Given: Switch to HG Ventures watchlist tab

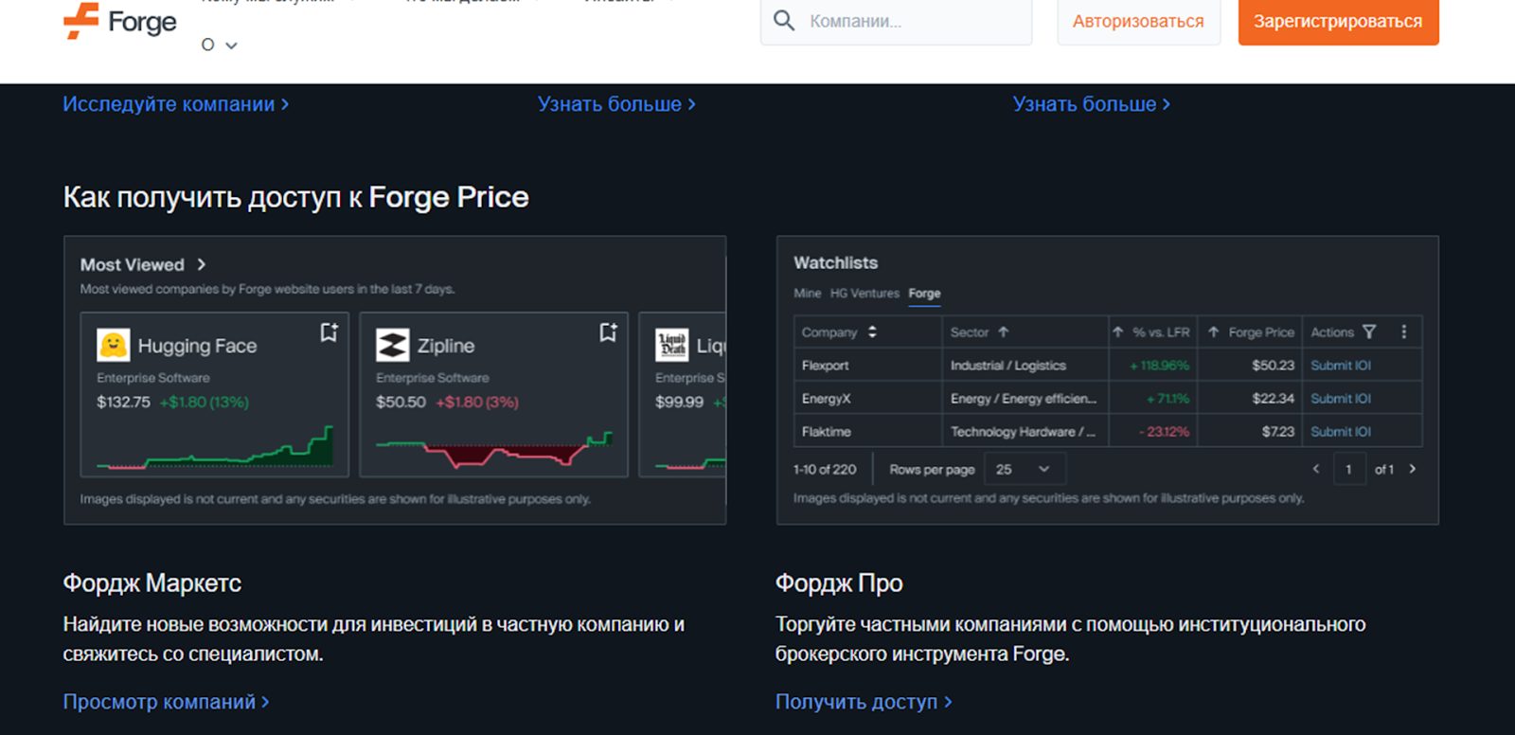Looking at the screenshot, I should [x=864, y=294].
